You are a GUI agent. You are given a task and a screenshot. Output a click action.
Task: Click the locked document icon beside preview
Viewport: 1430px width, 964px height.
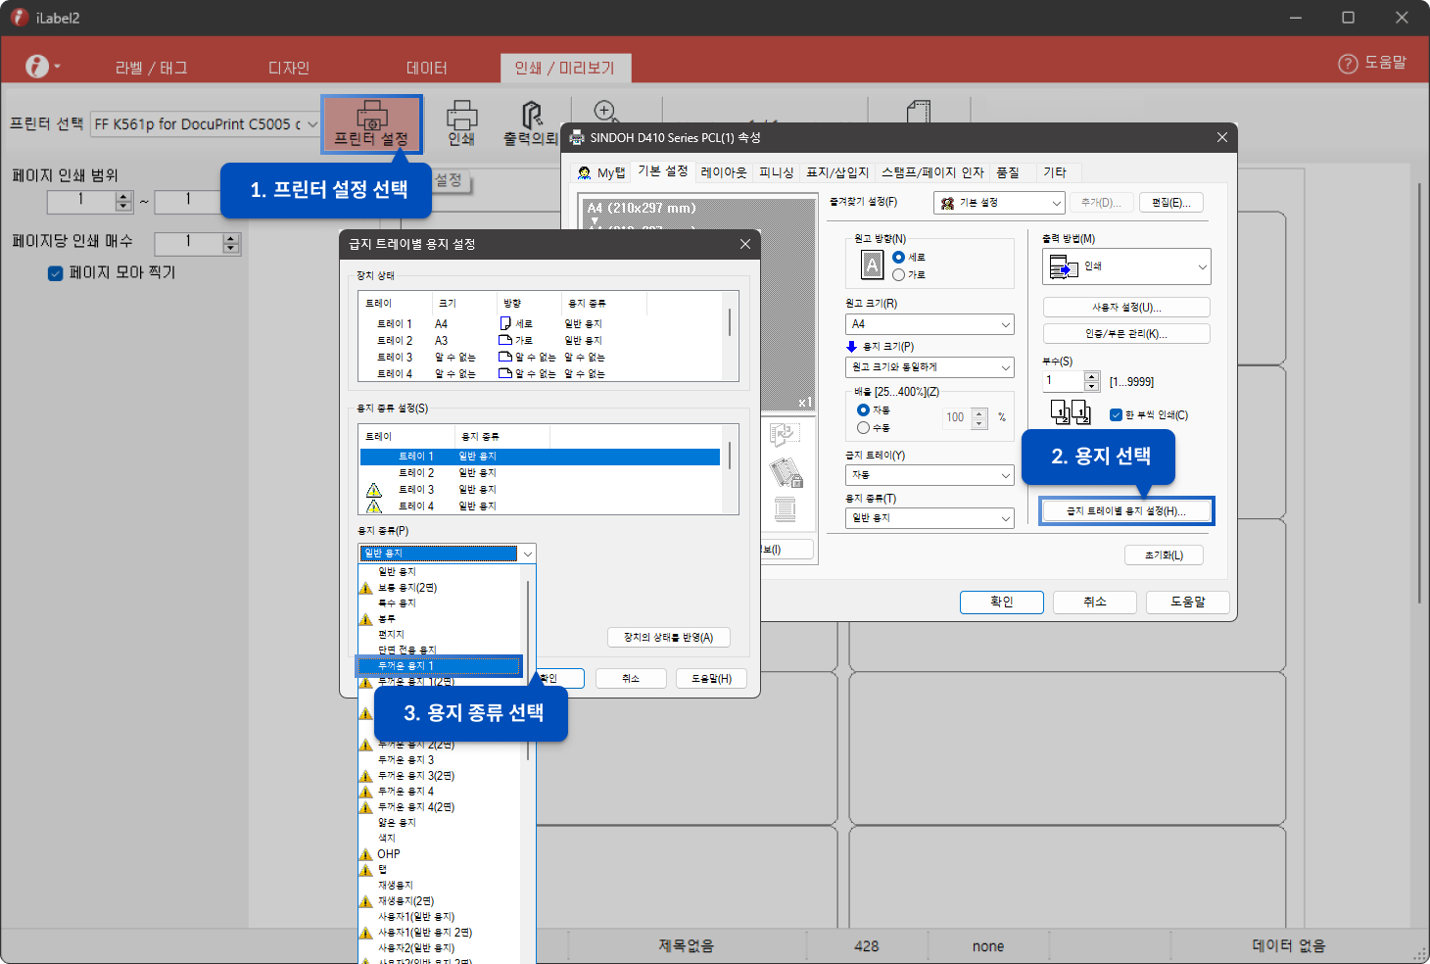point(786,472)
